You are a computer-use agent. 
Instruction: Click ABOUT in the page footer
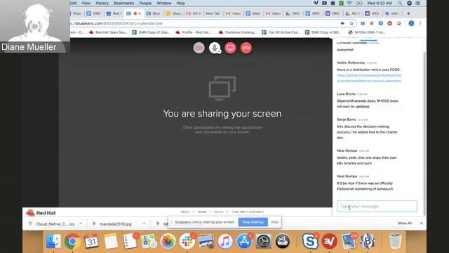(185, 212)
